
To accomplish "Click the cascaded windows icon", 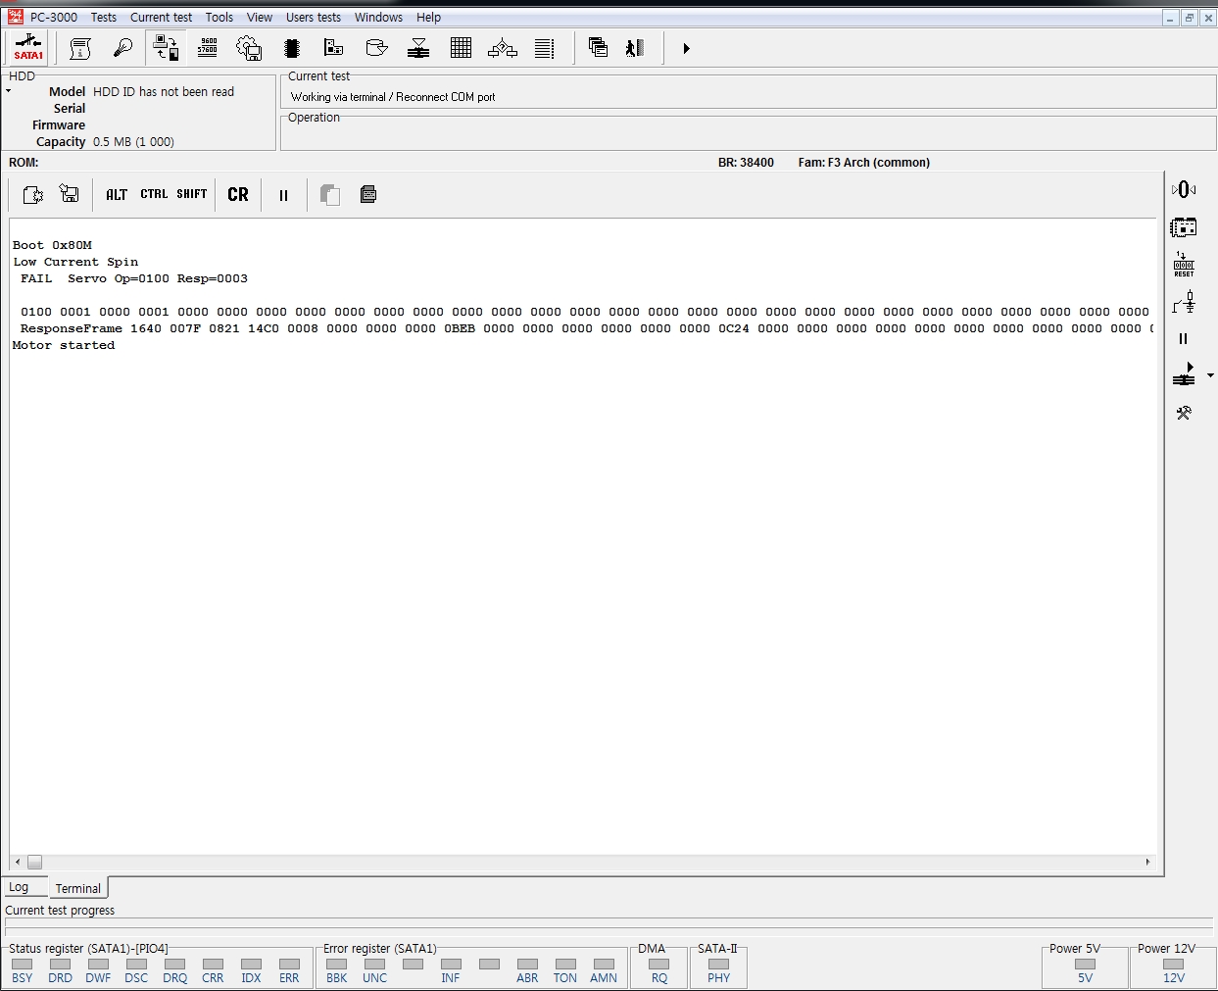I will tap(598, 47).
